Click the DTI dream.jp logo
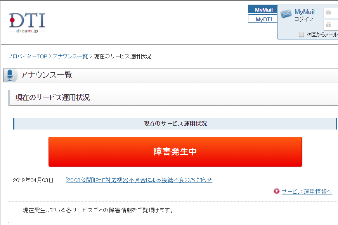The image size is (338, 225). pyautogui.click(x=27, y=22)
